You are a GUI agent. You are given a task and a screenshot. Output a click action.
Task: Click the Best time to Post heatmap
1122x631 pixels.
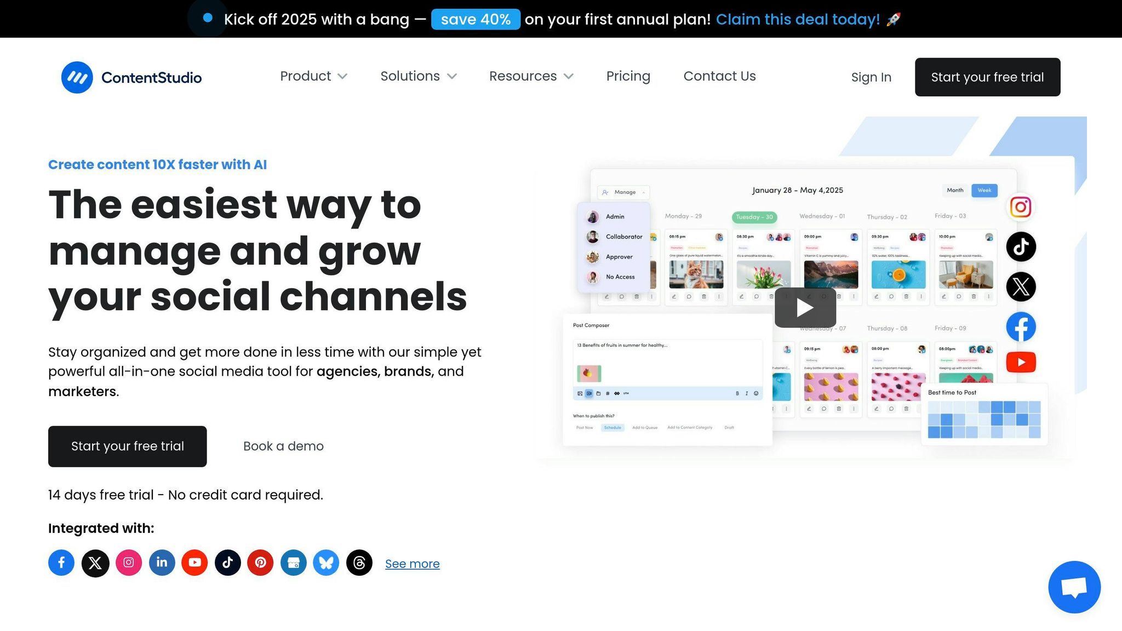984,420
